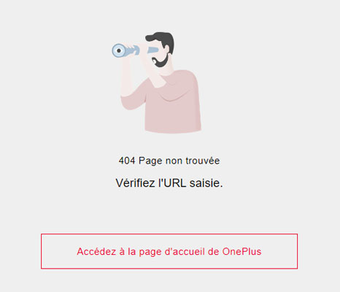Viewport: 340px width, 292px height.
Task: Click the man's dark hair
Action: pos(162,40)
